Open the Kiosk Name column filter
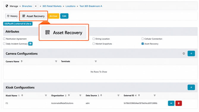This screenshot has height=112, width=199. click(x=46, y=95)
